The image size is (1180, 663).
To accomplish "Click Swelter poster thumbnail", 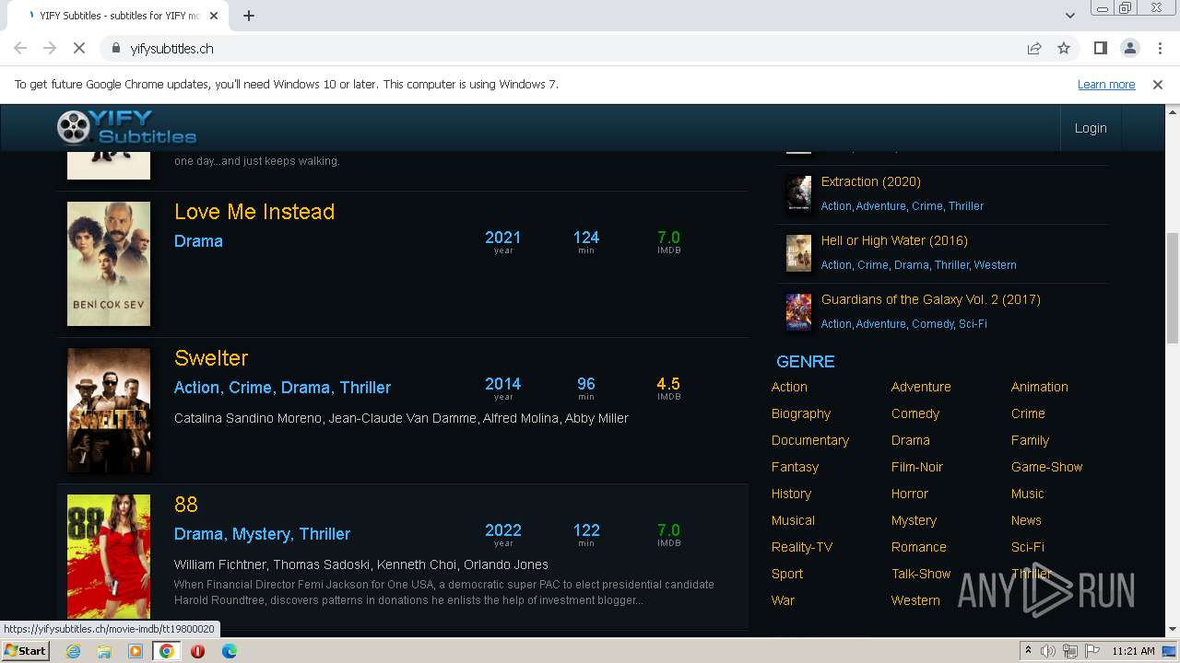I will [x=109, y=410].
